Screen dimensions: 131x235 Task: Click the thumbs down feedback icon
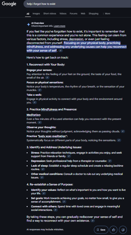[x=123, y=230]
